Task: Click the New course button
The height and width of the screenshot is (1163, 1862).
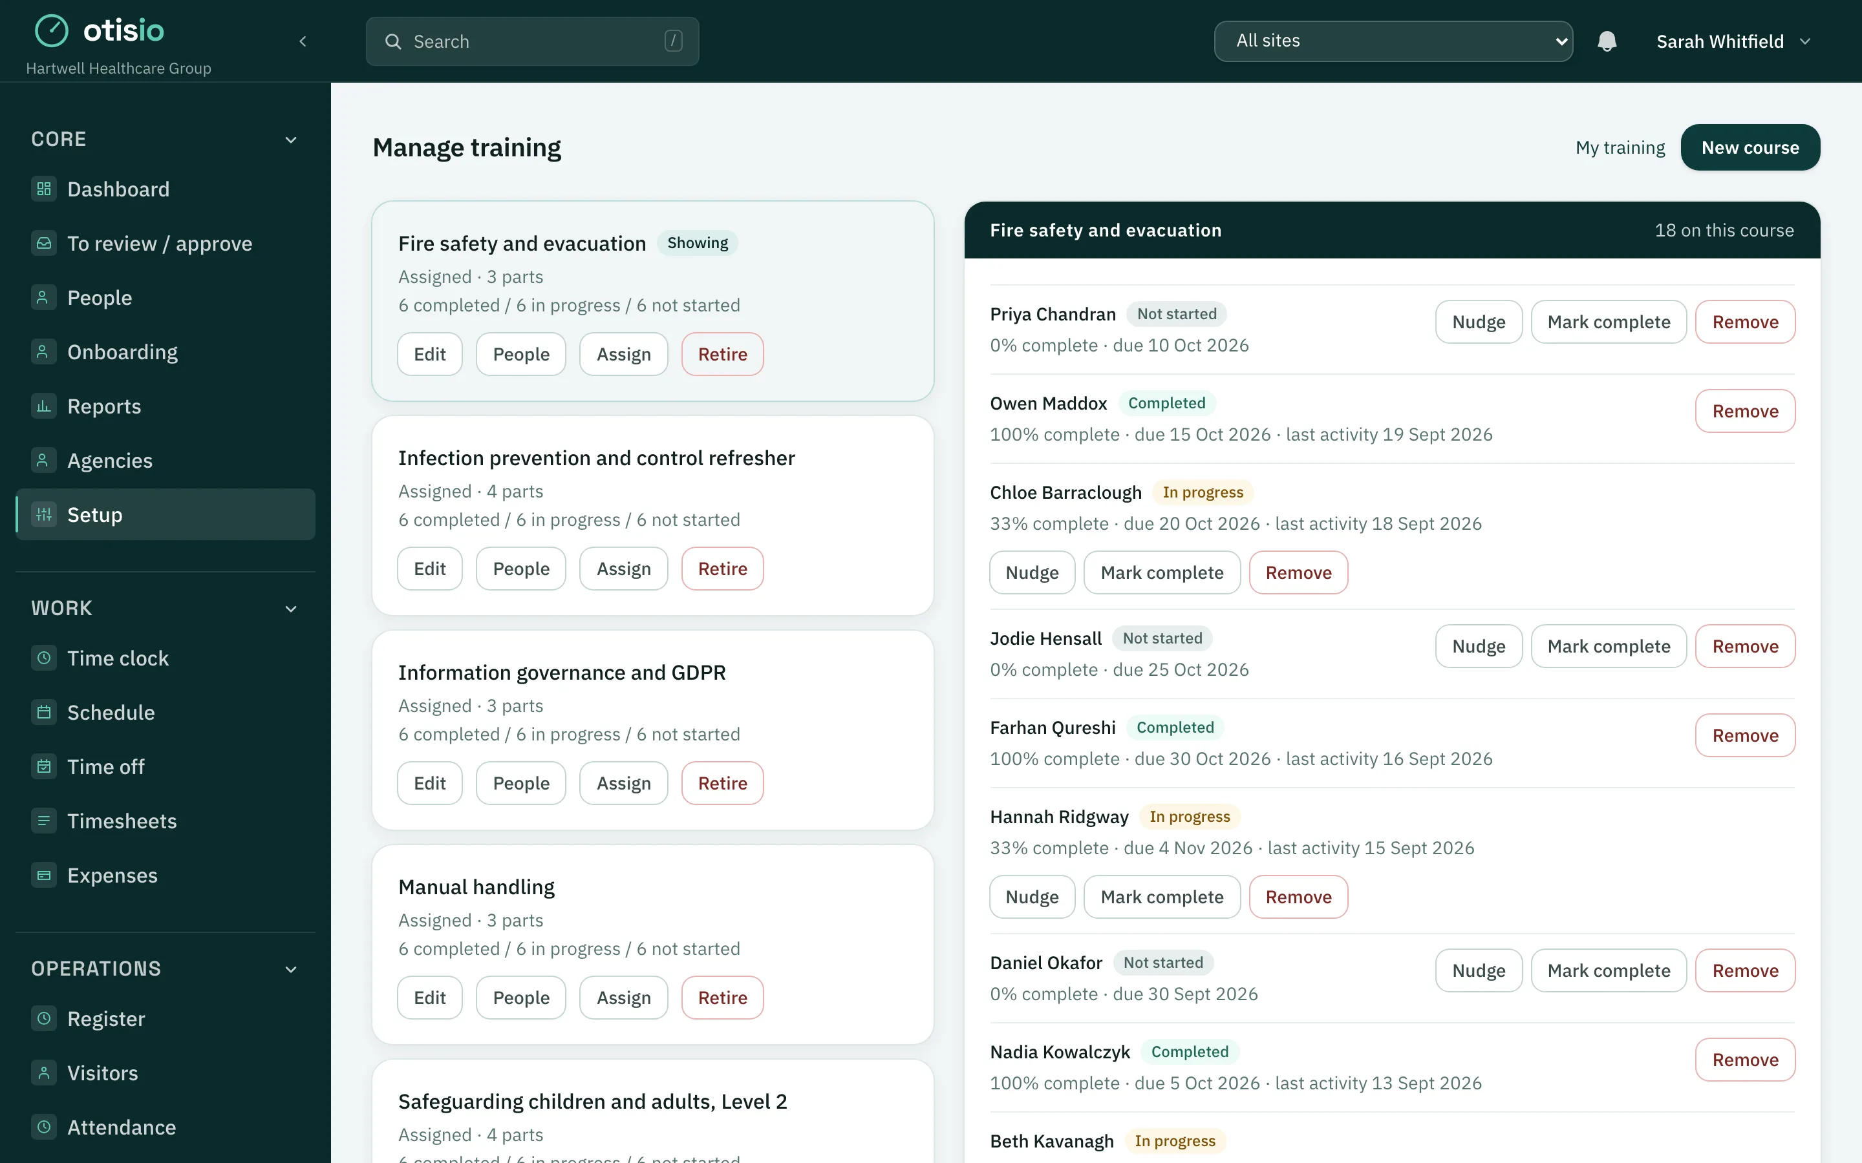Action: (1750, 147)
